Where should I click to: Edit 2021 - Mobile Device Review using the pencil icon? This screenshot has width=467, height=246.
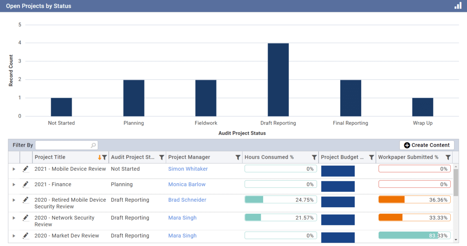(26, 168)
